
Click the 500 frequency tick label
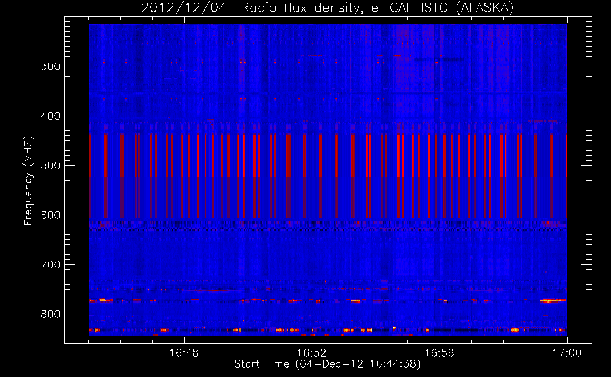click(51, 166)
